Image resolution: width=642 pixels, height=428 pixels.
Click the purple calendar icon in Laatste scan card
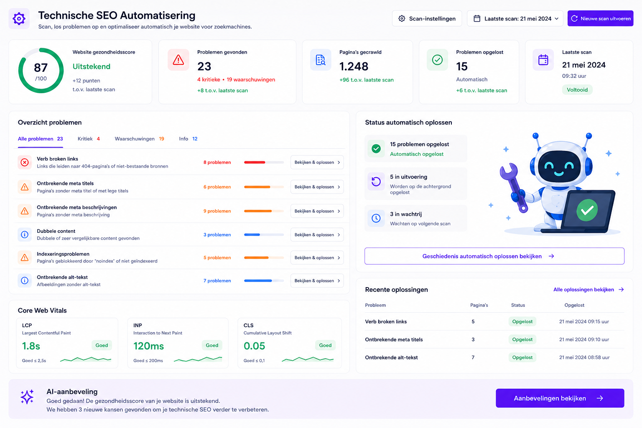coord(543,60)
